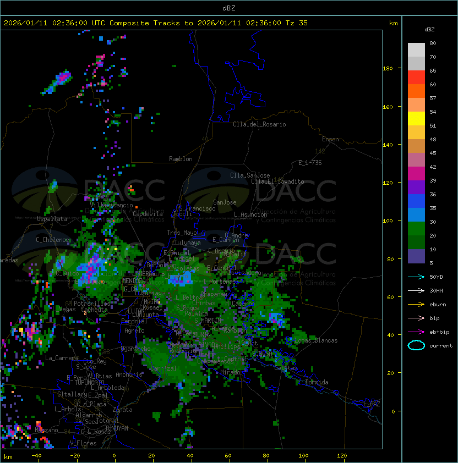Pick the slate-purple bottom swatch of dBZ scale
The image size is (458, 463).
[416, 256]
